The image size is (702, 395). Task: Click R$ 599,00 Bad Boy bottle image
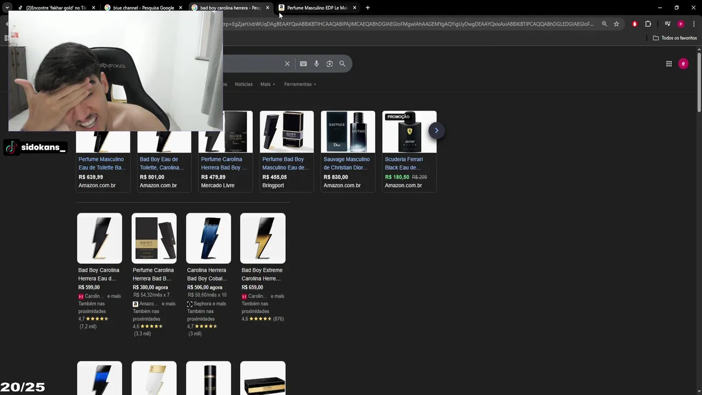tap(99, 238)
